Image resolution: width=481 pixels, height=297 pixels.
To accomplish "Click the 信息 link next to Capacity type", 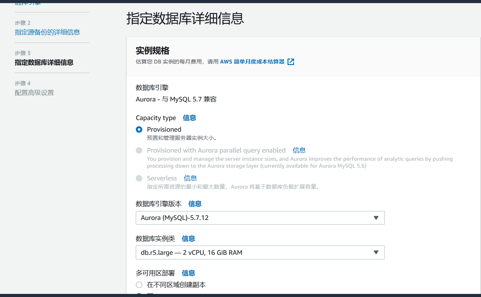I will [x=189, y=118].
